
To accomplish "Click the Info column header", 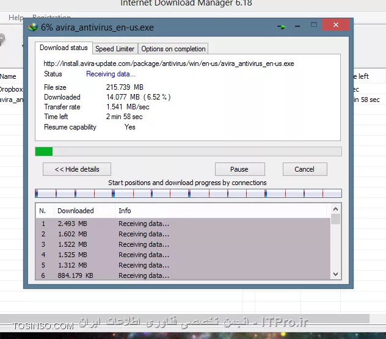I will [222, 211].
